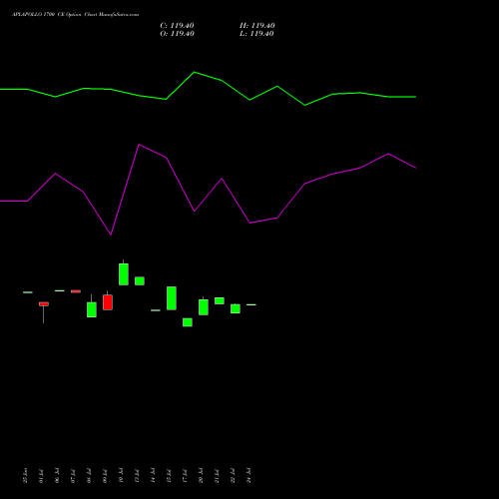
Task: Click the lowest green candle for 17 Jul
Action: [188, 322]
